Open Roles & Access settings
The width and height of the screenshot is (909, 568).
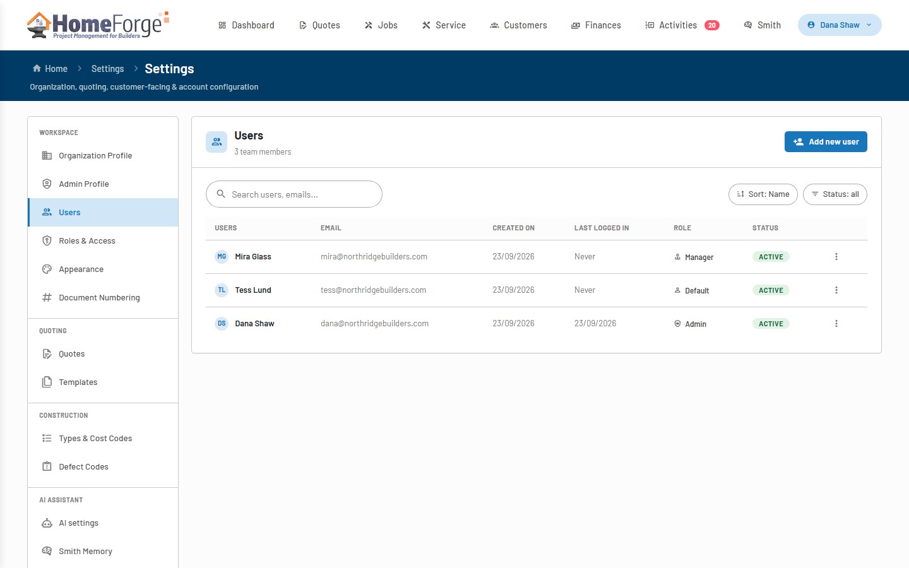click(103, 241)
